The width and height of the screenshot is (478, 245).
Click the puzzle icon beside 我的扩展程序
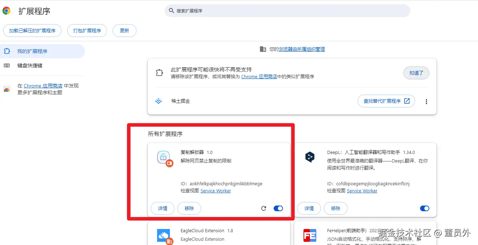(x=7, y=51)
